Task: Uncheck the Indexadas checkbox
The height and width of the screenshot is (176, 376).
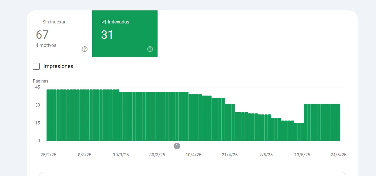Action: click(103, 22)
